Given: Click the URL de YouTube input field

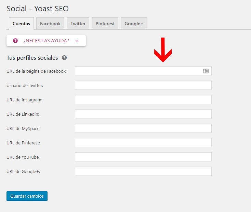Looking at the screenshot, I should [x=143, y=157].
